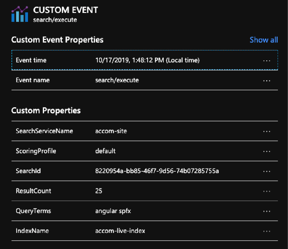Viewport: 288px width, 249px height.
Task: Open the ellipsis menu for Event name
Action: click(x=267, y=80)
